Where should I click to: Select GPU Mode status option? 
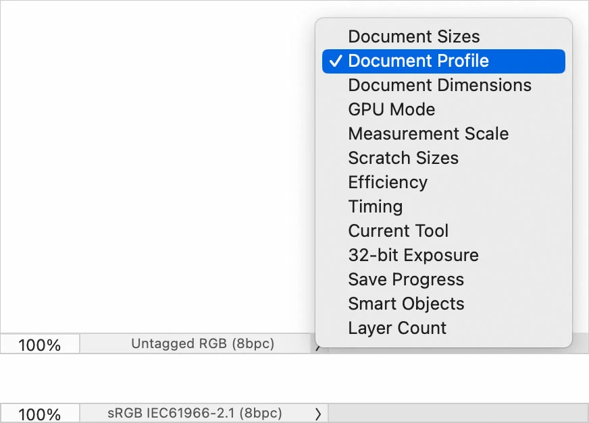click(x=391, y=109)
